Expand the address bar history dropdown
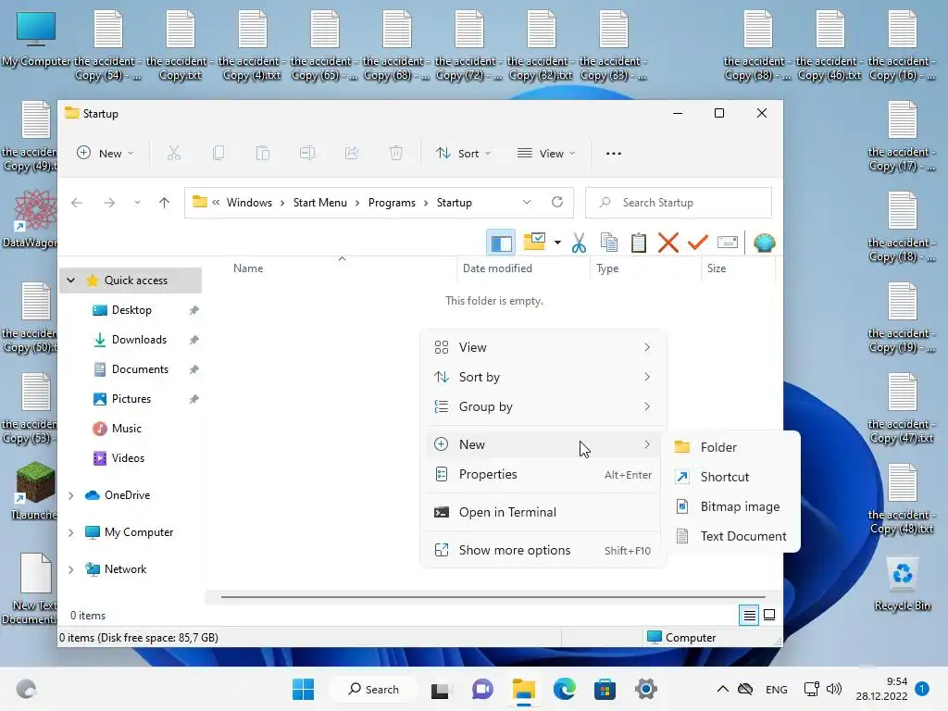 pos(527,202)
